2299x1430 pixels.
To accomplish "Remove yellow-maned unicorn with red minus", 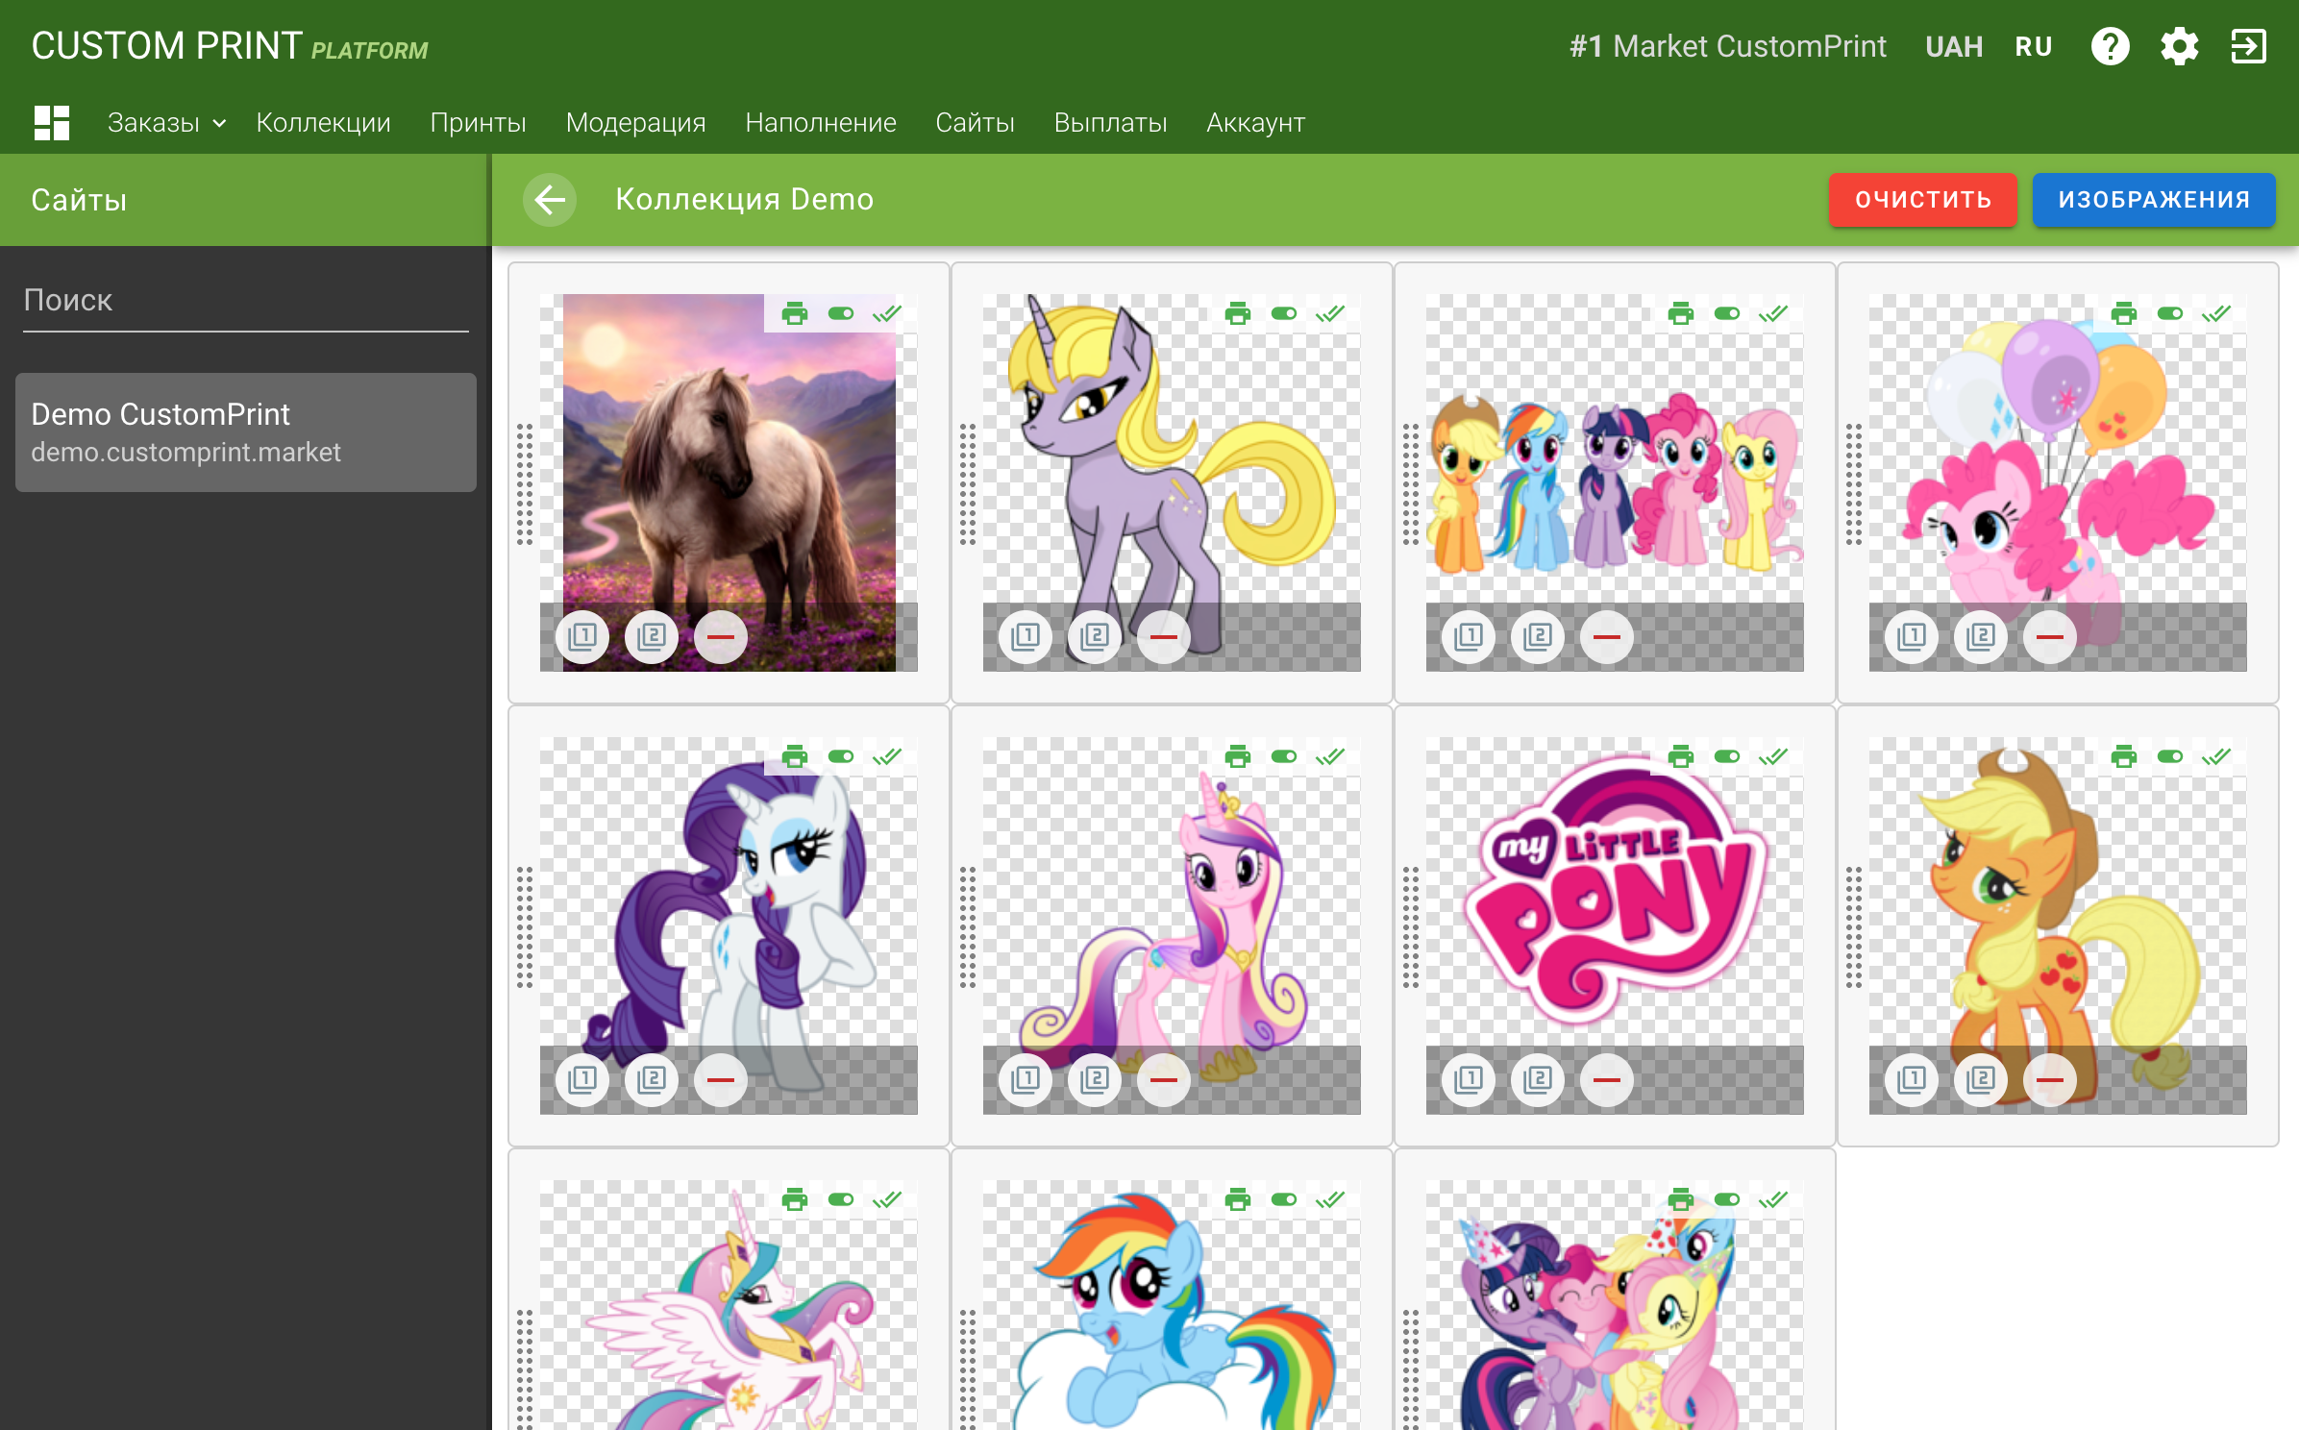I will (x=1164, y=636).
